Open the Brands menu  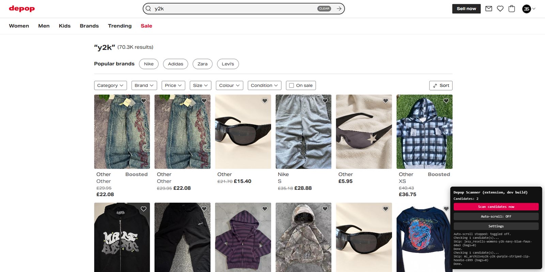pyautogui.click(x=89, y=26)
